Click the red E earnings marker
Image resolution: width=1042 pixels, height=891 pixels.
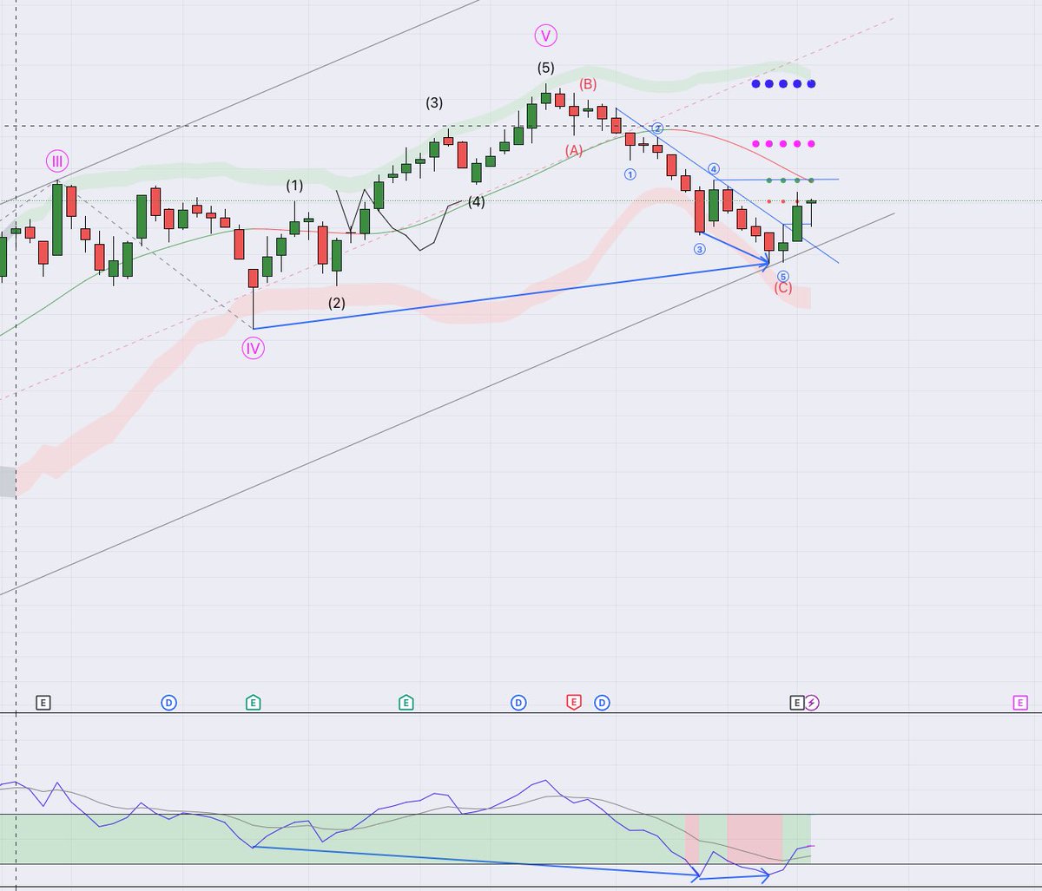(x=573, y=702)
